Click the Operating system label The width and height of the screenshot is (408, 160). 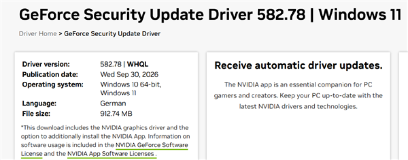coord(53,85)
